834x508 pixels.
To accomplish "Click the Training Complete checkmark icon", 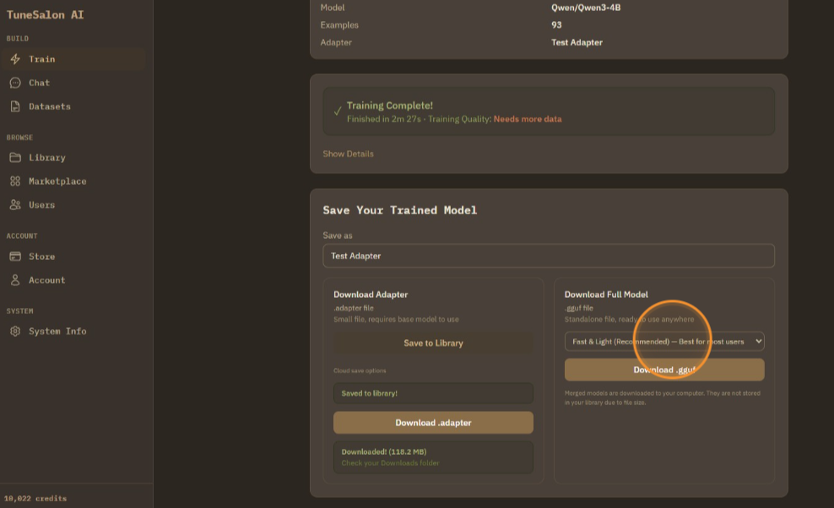I will point(338,111).
